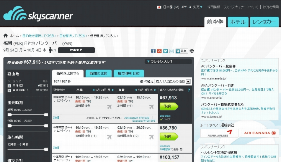This screenshot has height=162, width=281.
Task: Share the search on Twitter
Action: [x=165, y=51]
